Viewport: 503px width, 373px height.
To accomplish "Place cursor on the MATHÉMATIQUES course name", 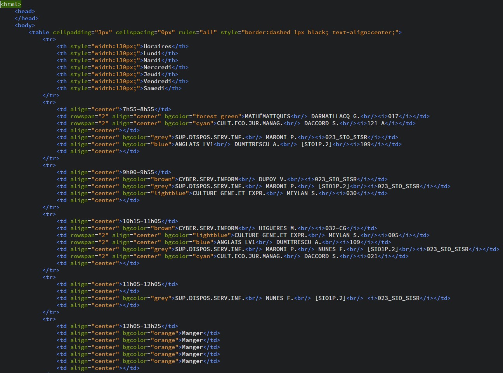I will tap(267, 116).
